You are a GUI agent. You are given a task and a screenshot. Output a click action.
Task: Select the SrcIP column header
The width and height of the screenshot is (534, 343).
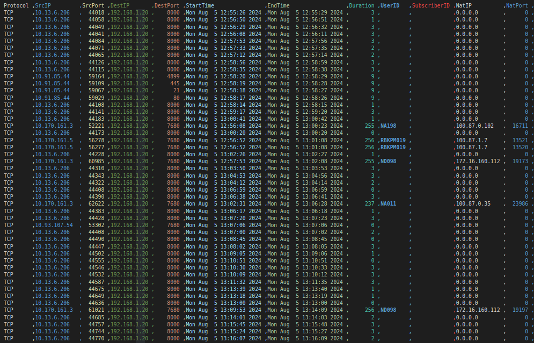pos(43,5)
